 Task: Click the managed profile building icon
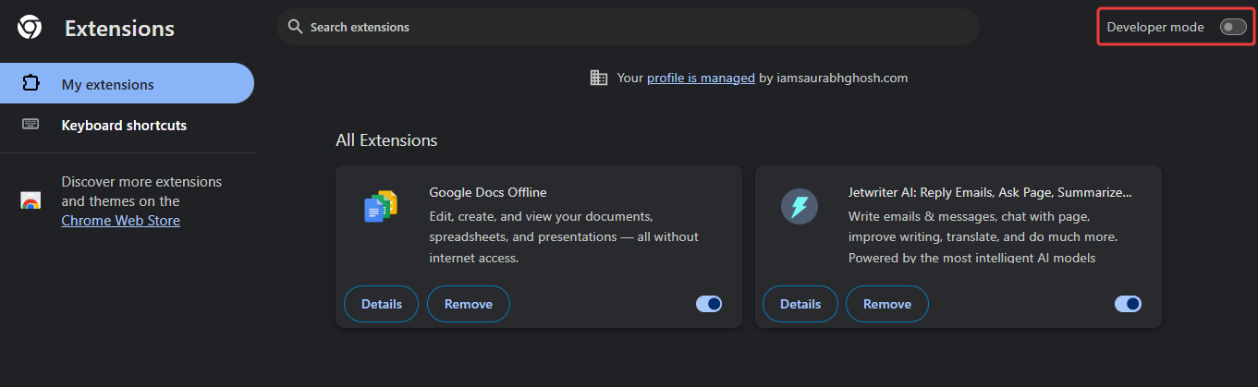[599, 78]
